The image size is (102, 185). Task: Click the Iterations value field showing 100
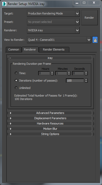click(x=75, y=81)
